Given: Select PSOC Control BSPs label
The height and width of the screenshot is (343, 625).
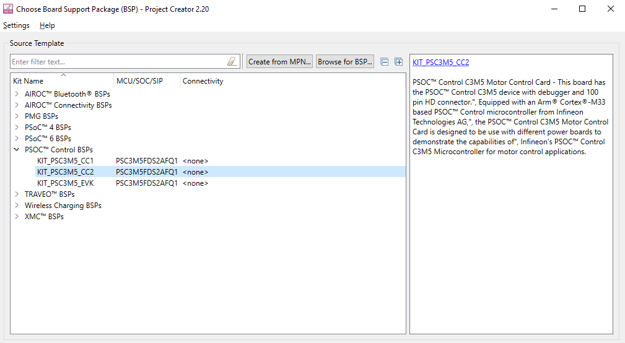Looking at the screenshot, I should coord(59,150).
